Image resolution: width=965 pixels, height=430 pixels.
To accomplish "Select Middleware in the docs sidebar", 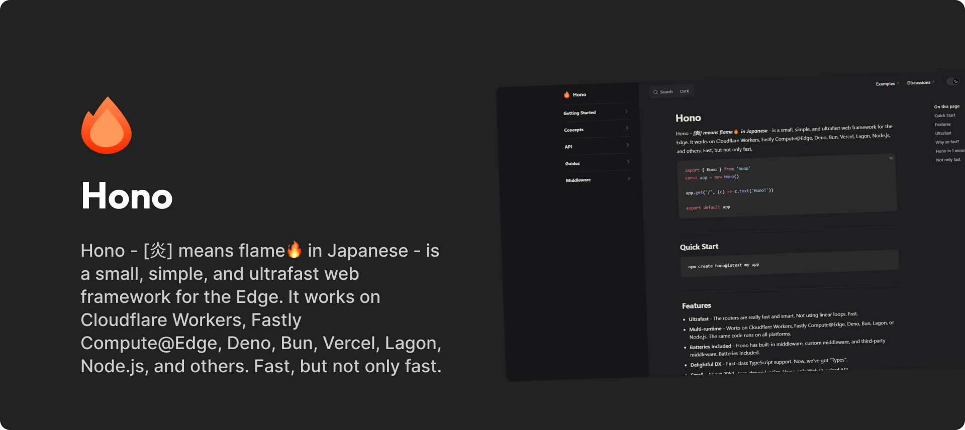I will (x=578, y=180).
